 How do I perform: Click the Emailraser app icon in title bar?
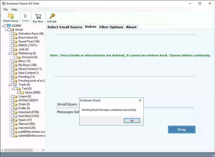[4, 3]
